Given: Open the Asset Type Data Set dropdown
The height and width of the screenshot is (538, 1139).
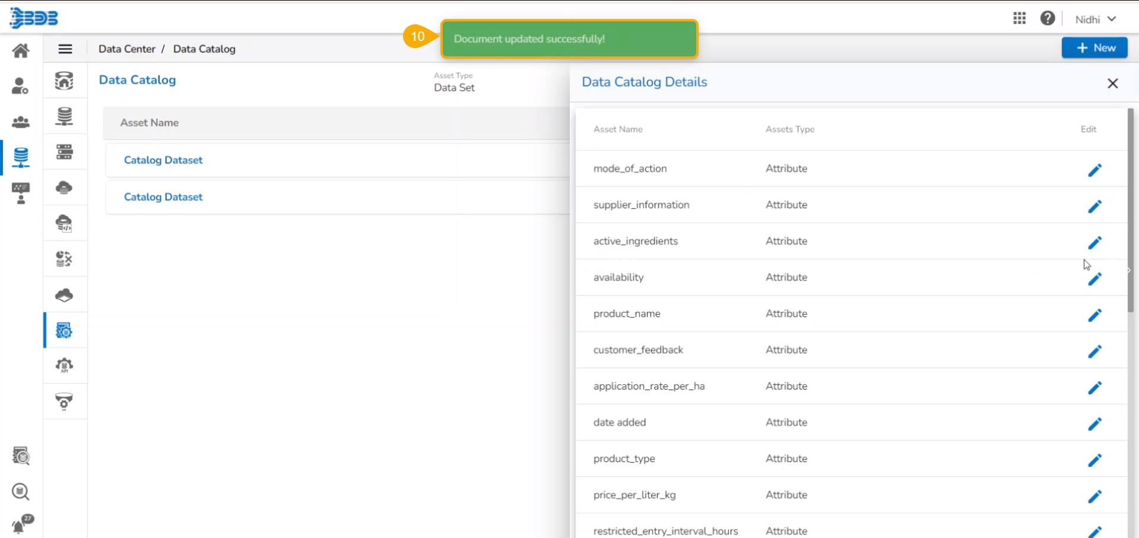Looking at the screenshot, I should pos(454,87).
